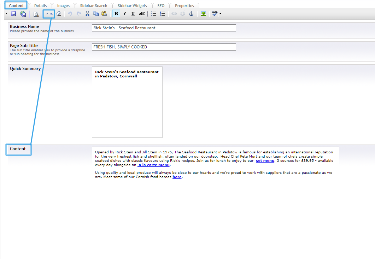Open the Sidebar Search tab
375x259 pixels.
coord(94,6)
